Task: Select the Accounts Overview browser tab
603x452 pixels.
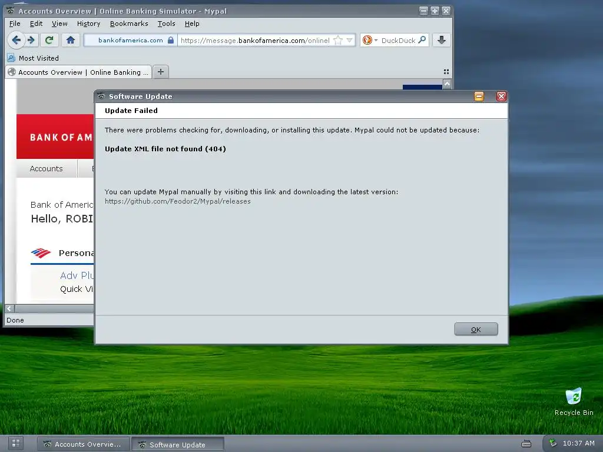Action: [x=78, y=72]
